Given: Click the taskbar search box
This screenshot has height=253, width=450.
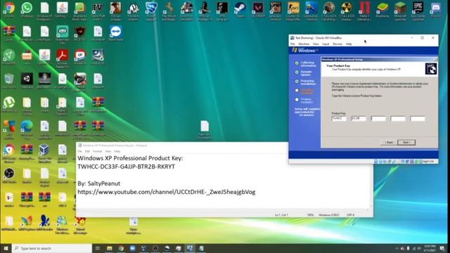Looking at the screenshot, I should (x=52, y=248).
